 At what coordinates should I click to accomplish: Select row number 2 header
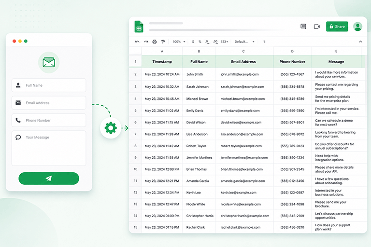[135, 74]
